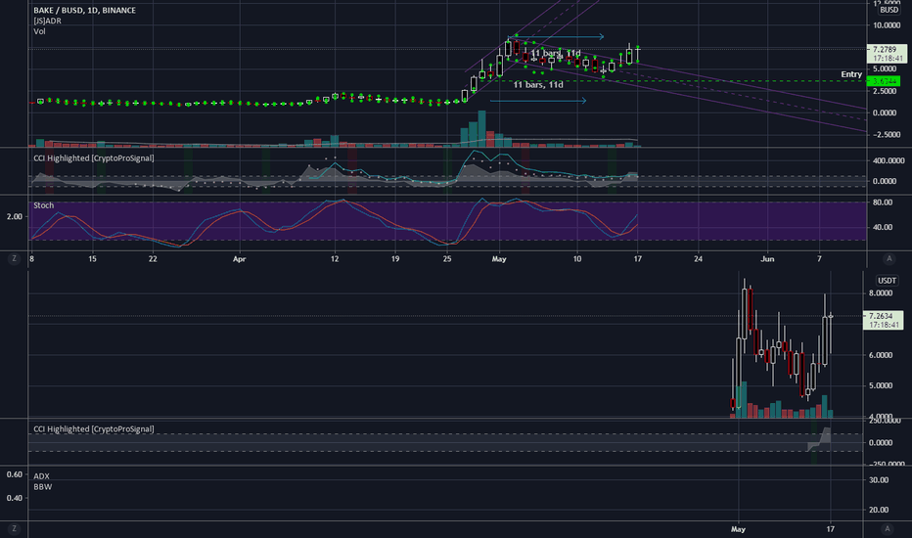This screenshot has width=912, height=538.
Task: Select the ADX indicator legend
Action: point(41,476)
